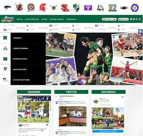Click the AD's Login button
The height and width of the screenshot is (136, 143).
pos(123,19)
